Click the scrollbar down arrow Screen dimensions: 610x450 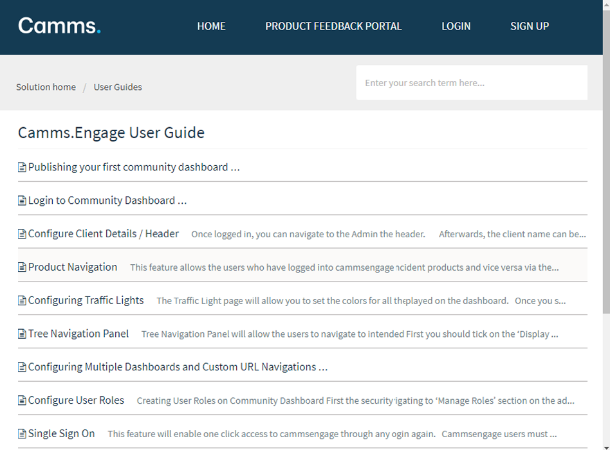click(607, 447)
